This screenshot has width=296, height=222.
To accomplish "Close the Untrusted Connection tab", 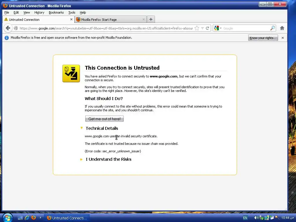I will (x=71, y=19).
